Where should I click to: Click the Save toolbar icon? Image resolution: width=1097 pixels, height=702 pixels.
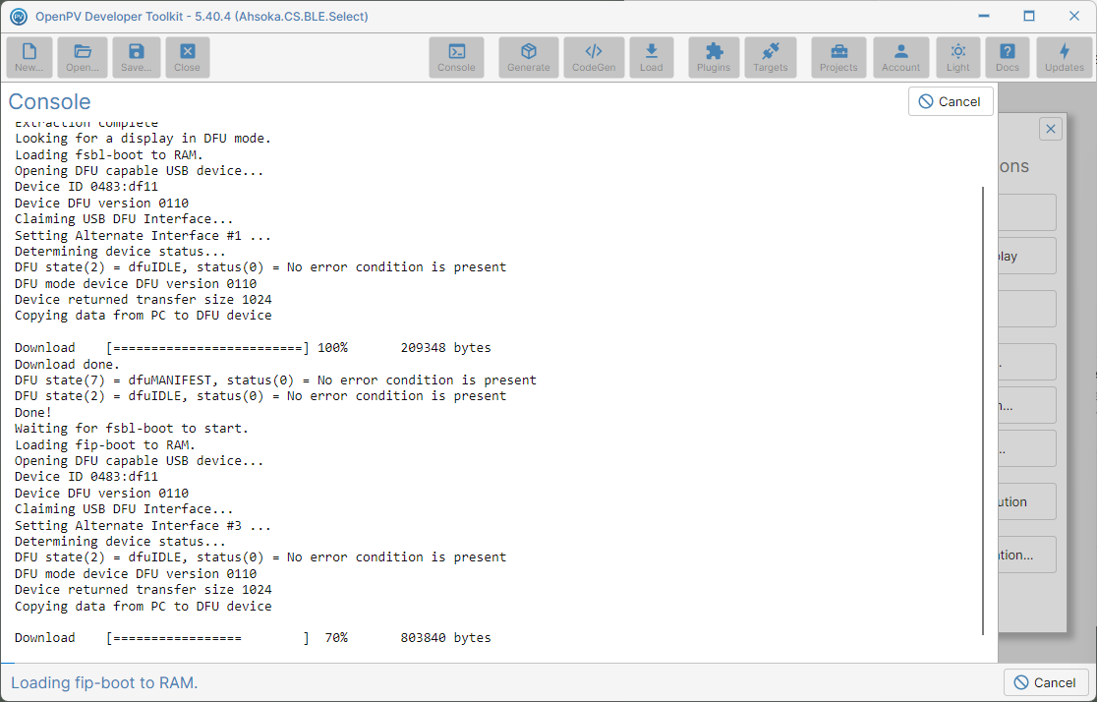click(x=136, y=57)
